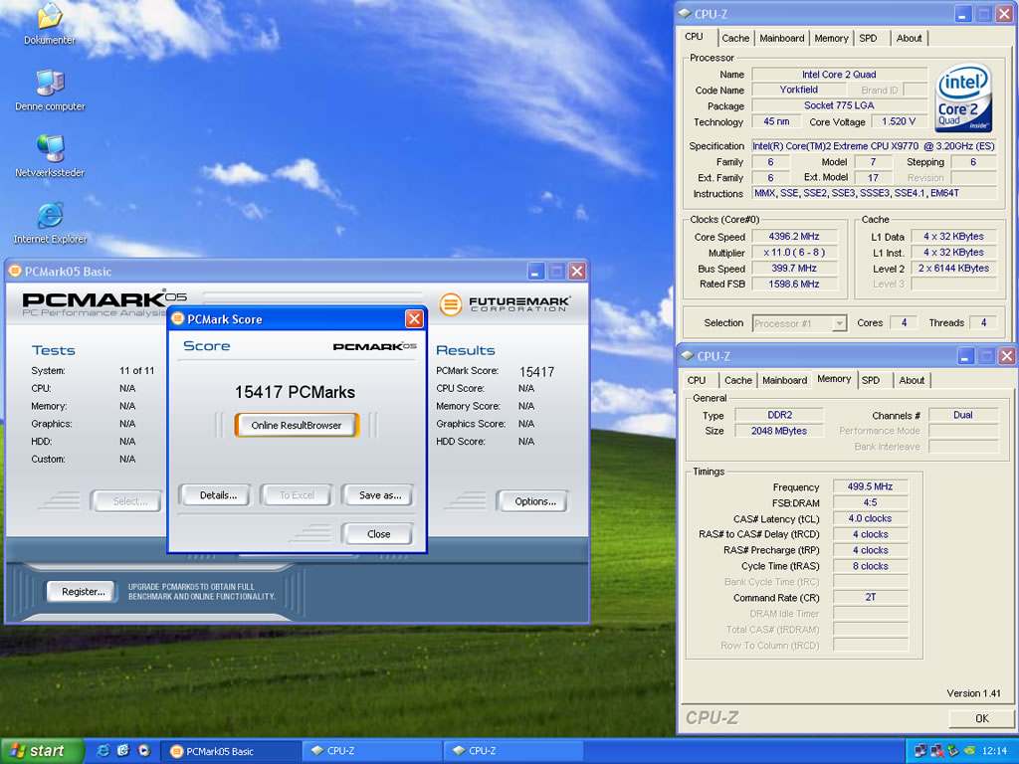Viewport: 1019px width, 764px height.
Task: Click the lower CPU-Z window title icon
Action: click(688, 355)
